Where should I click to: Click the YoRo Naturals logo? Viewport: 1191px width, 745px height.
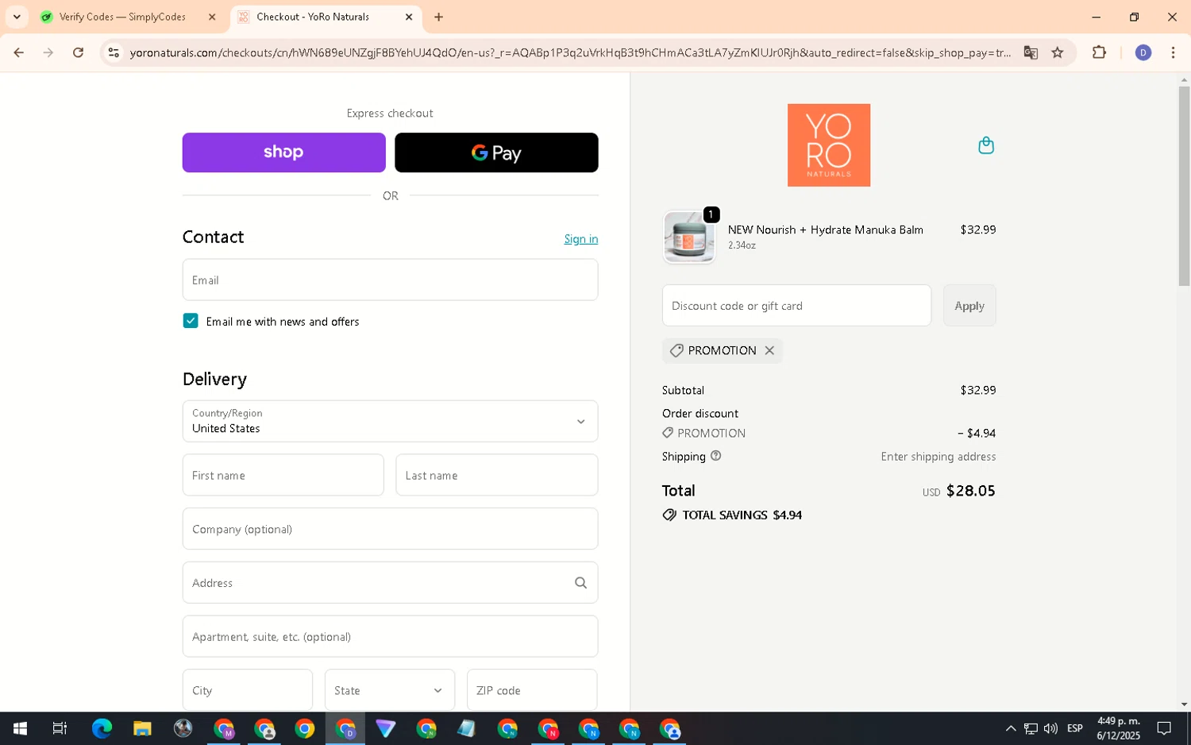828,145
